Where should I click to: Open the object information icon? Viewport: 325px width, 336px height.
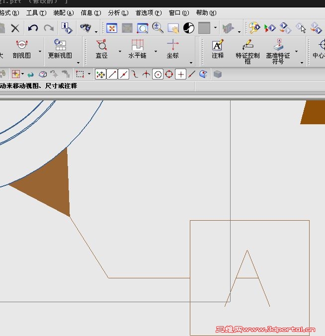click(67, 28)
